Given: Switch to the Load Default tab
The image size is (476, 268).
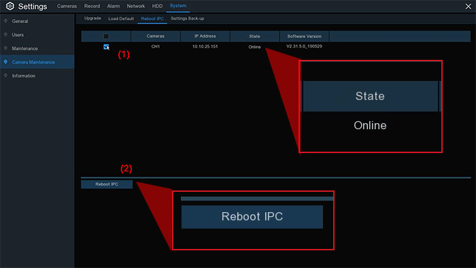Looking at the screenshot, I should (121, 18).
